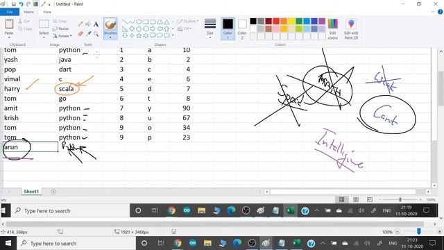Image resolution: width=444 pixels, height=250 pixels.
Task: Choose the Rounded rectangle shape
Action: point(153,22)
